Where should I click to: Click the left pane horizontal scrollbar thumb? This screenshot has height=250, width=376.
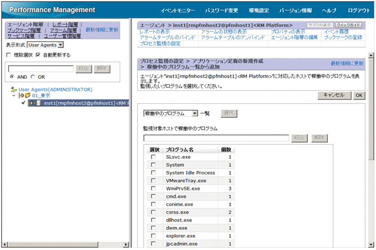tap(53, 245)
